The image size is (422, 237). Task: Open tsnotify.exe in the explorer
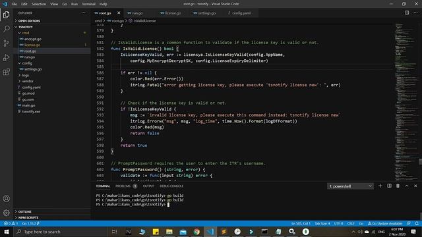tap(31, 111)
